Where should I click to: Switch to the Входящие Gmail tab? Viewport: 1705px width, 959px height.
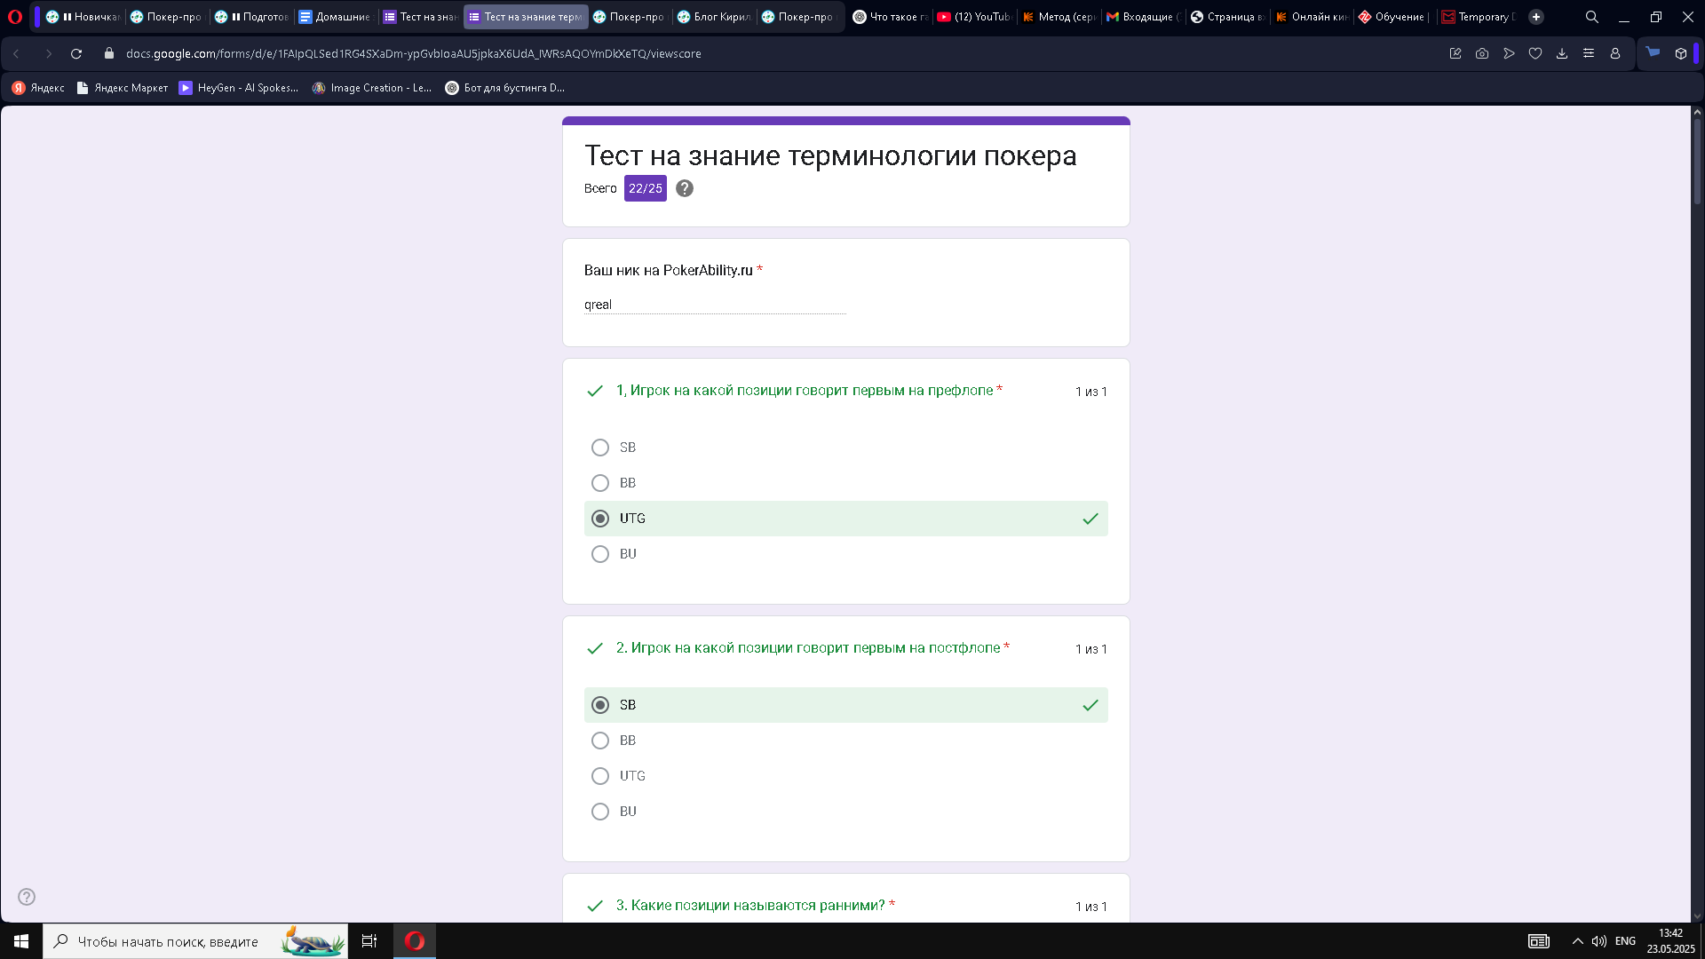coord(1142,17)
